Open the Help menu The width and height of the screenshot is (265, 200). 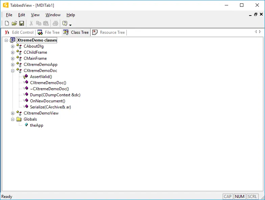[x=71, y=15]
